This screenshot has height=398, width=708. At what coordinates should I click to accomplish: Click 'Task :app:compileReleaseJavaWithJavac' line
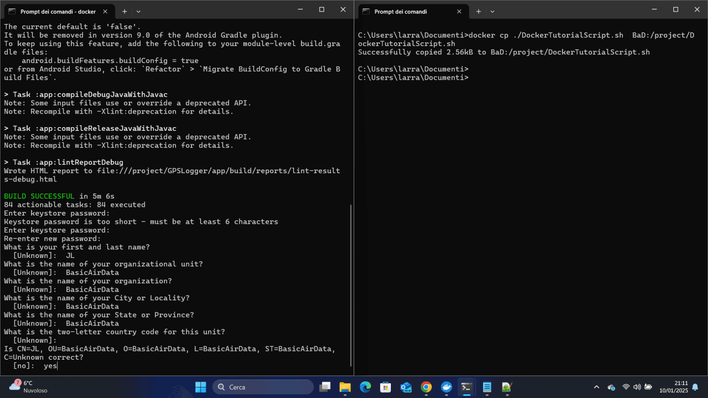pyautogui.click(x=90, y=129)
